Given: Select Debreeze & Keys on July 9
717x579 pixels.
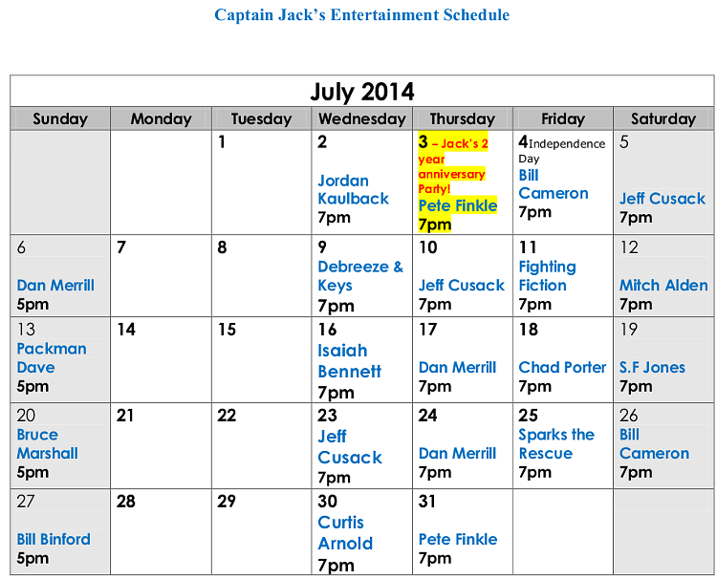Looking at the screenshot, I should click(360, 276).
